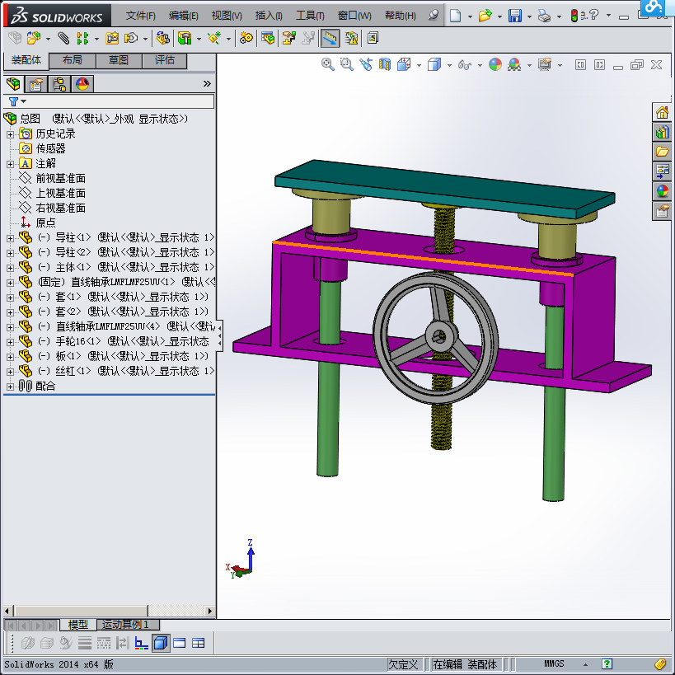Open the 文件(F) menu
This screenshot has height=675, width=675.
(x=140, y=16)
